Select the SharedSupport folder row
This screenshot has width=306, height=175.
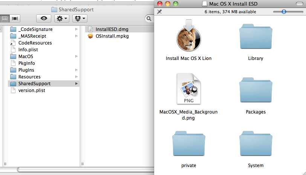(x=44, y=84)
